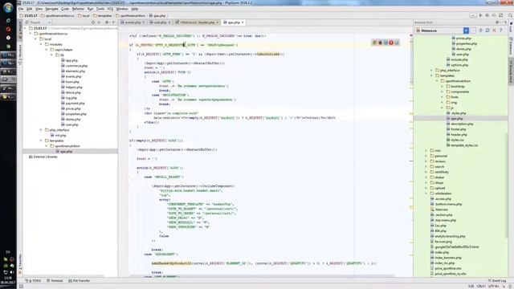Open the server selection dropdown arrow in Remote Host

tap(466, 31)
